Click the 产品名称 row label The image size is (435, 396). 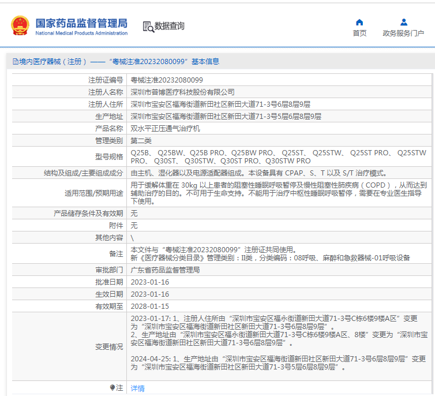109,129
